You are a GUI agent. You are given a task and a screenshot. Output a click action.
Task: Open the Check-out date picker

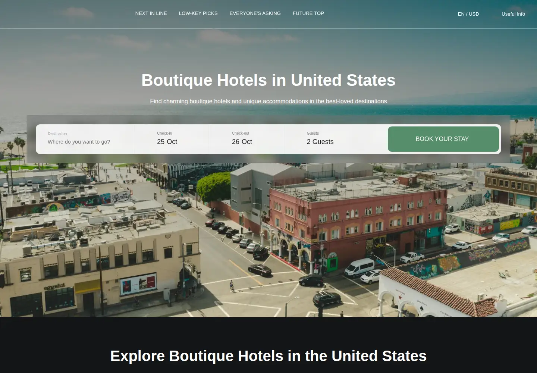point(246,139)
